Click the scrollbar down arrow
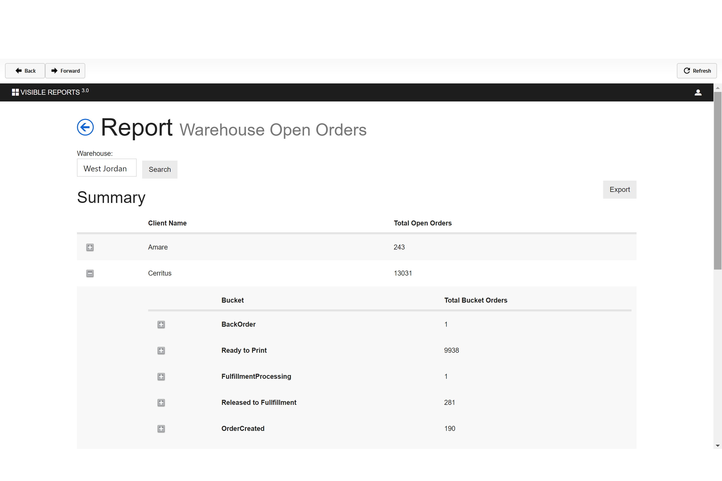 (717, 445)
